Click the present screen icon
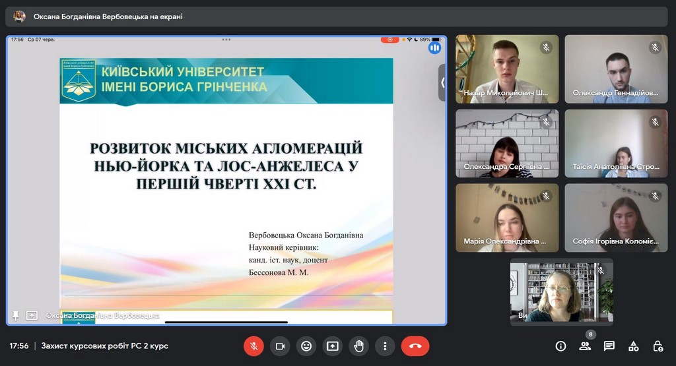 pos(332,346)
